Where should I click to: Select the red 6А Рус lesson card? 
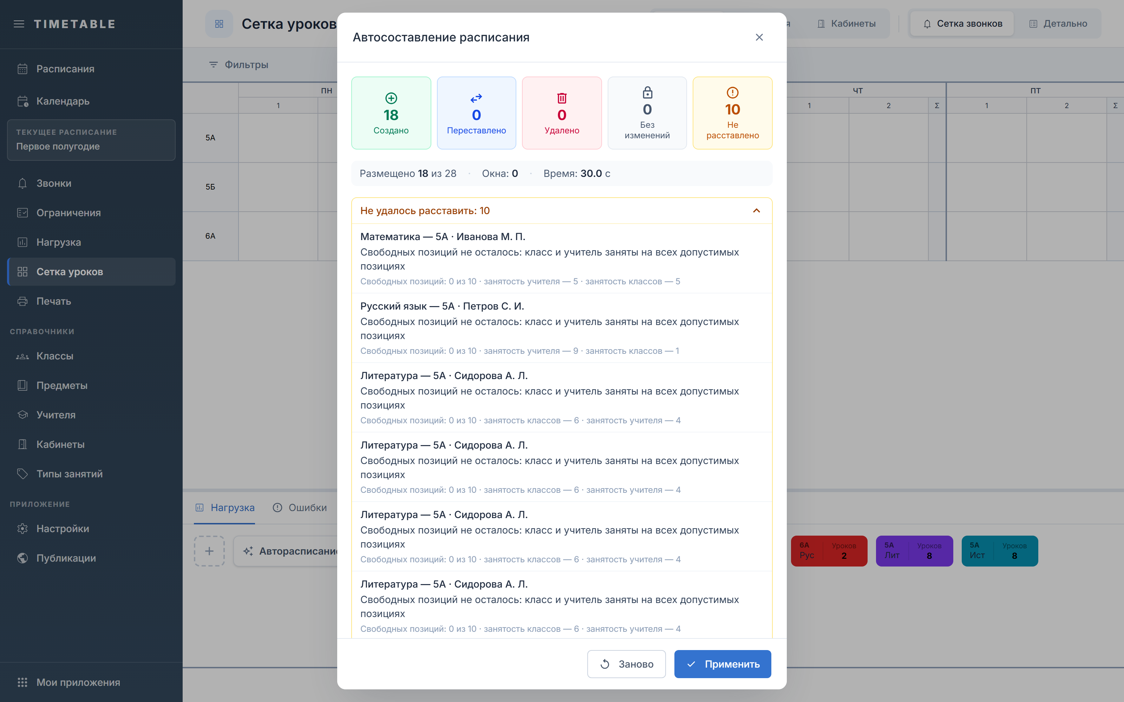(x=829, y=551)
